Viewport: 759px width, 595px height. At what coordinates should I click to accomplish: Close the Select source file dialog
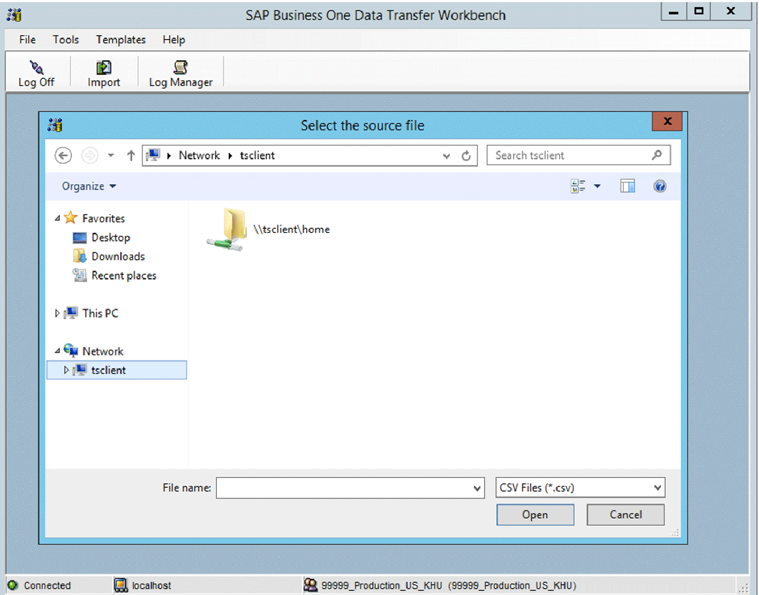pyautogui.click(x=667, y=121)
